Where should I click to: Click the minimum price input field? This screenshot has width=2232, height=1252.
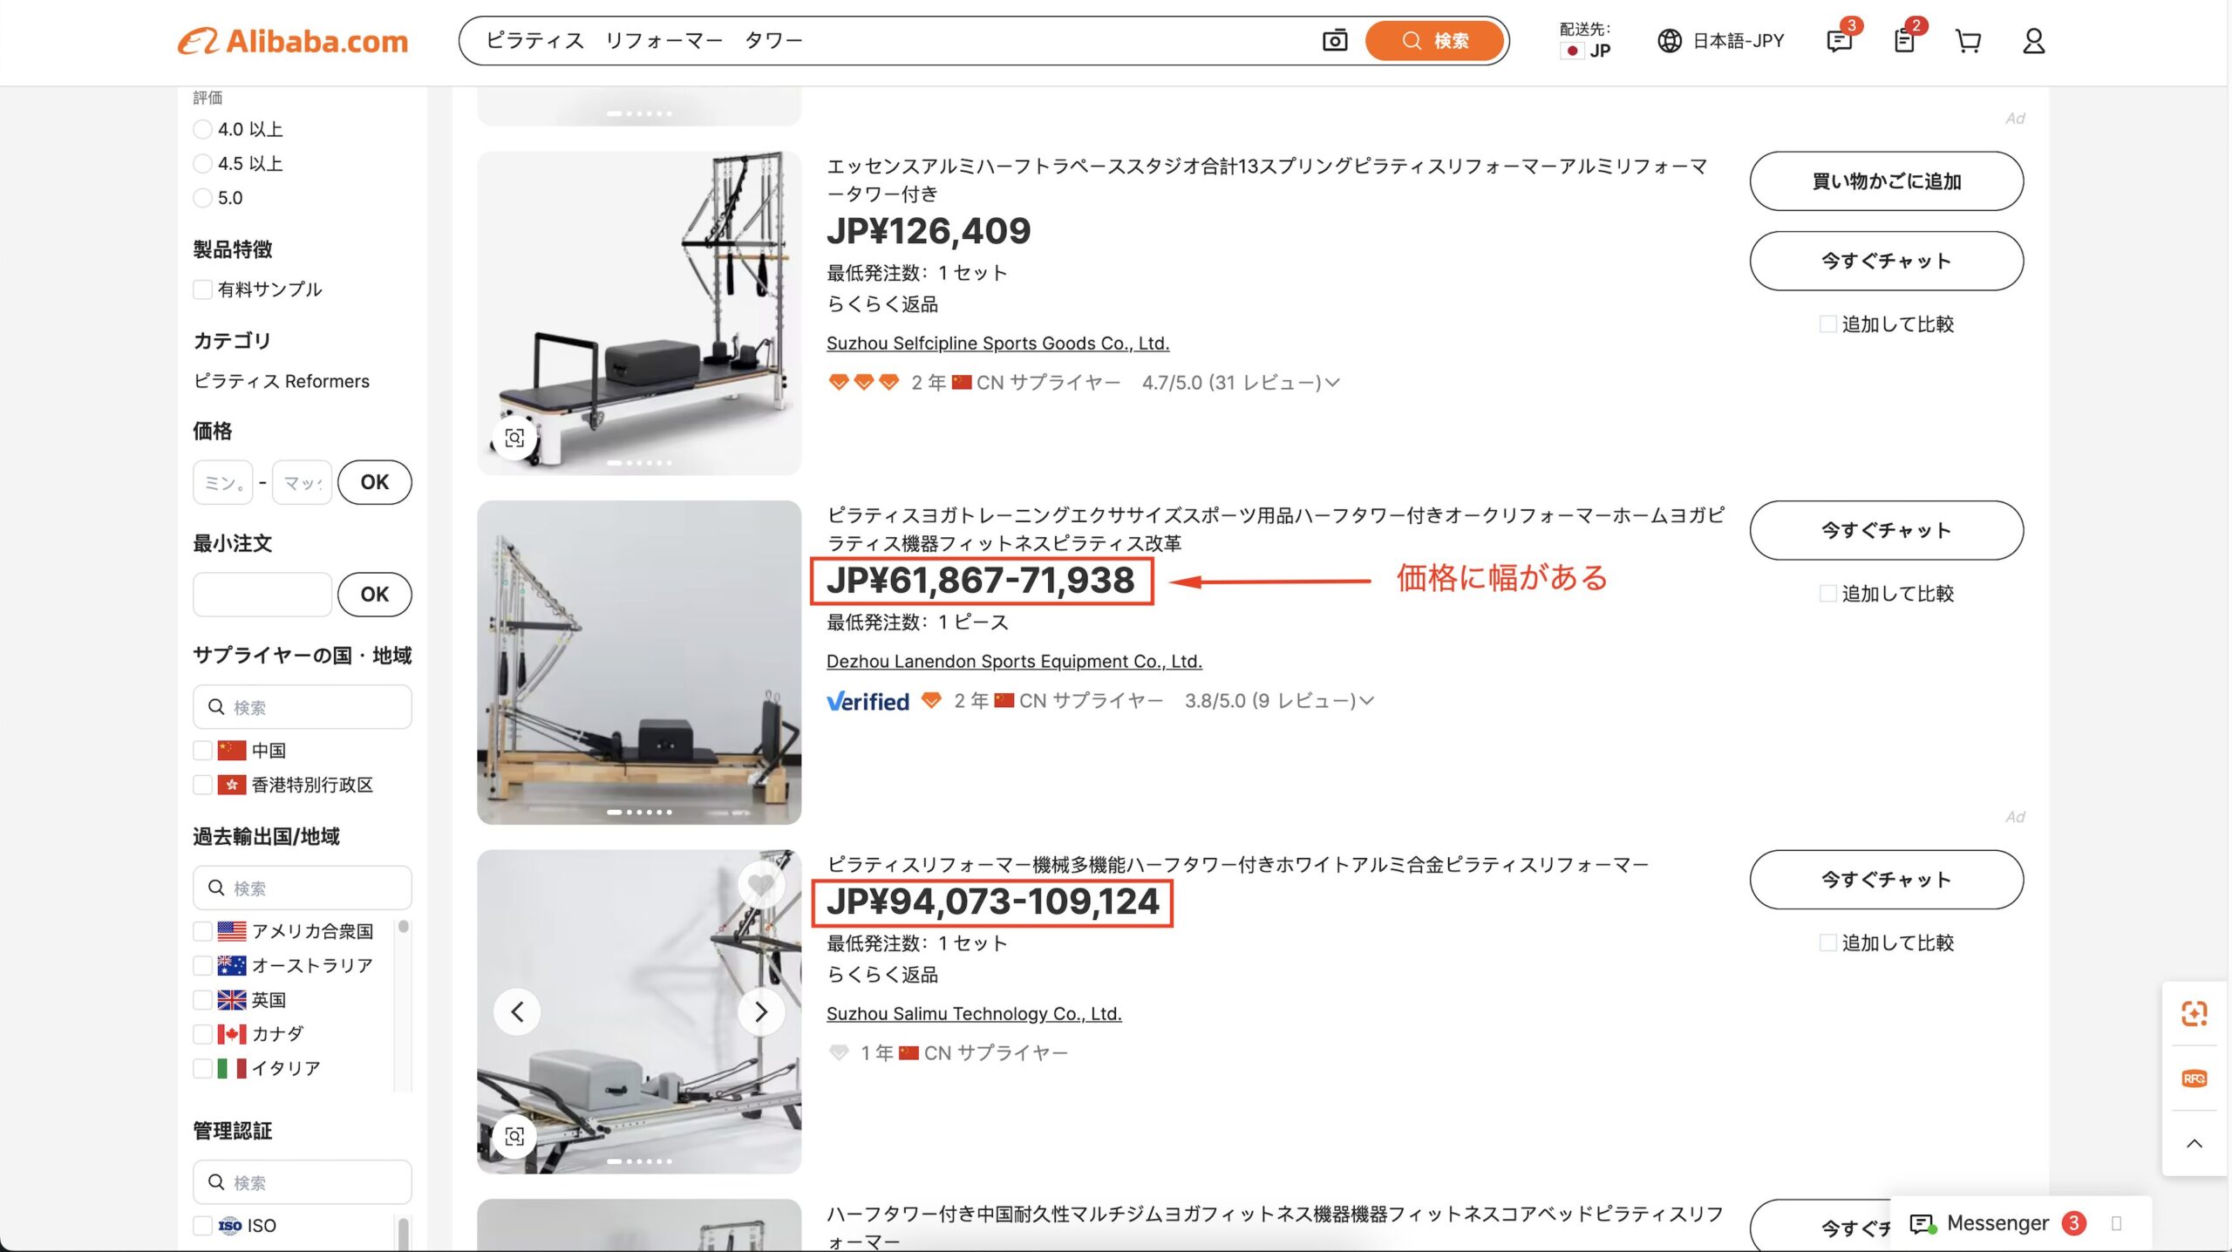[223, 482]
